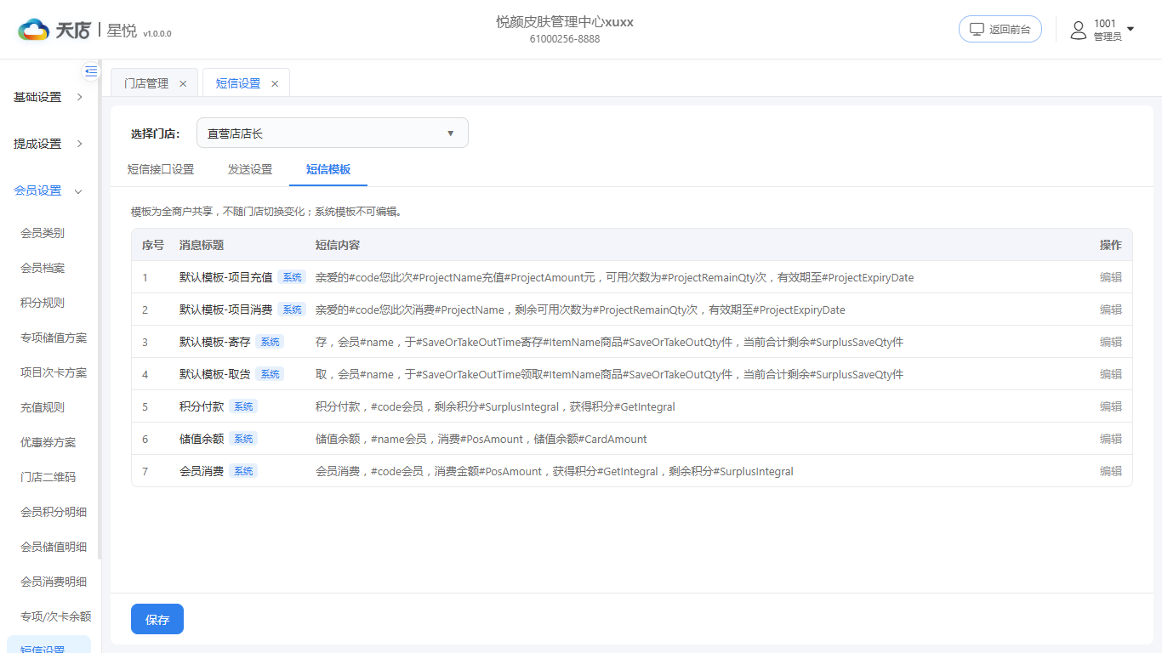Viewport: 1162px width, 653px height.
Task: Open 会员档案 in sidebar
Action: pos(43,268)
